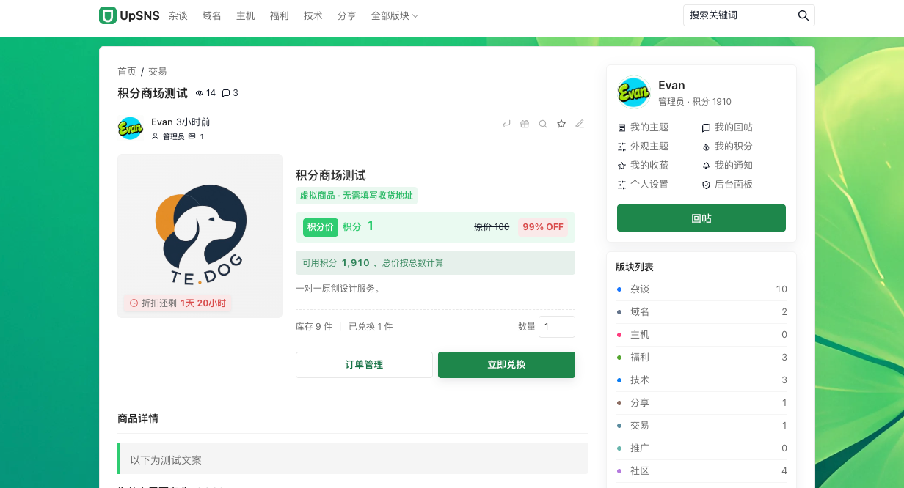
Task: Click the 外观主题 sliders icon
Action: click(621, 147)
